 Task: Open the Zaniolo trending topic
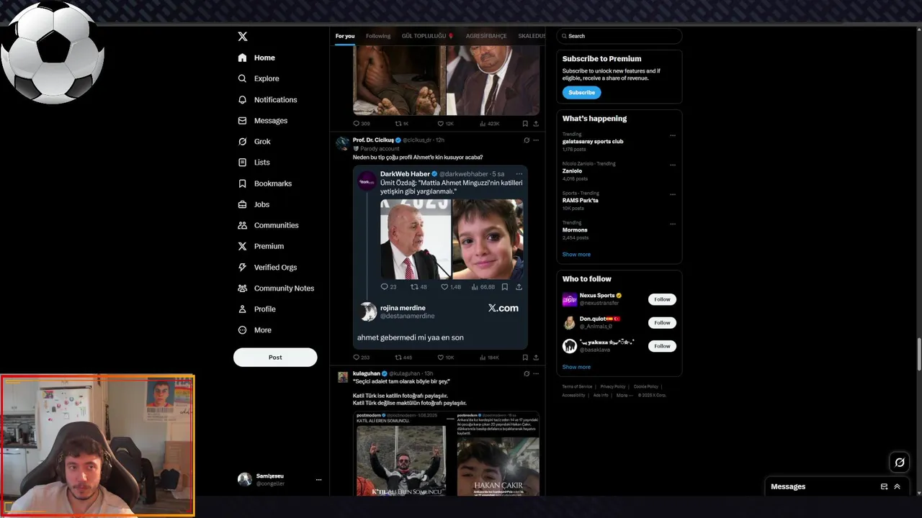572,171
